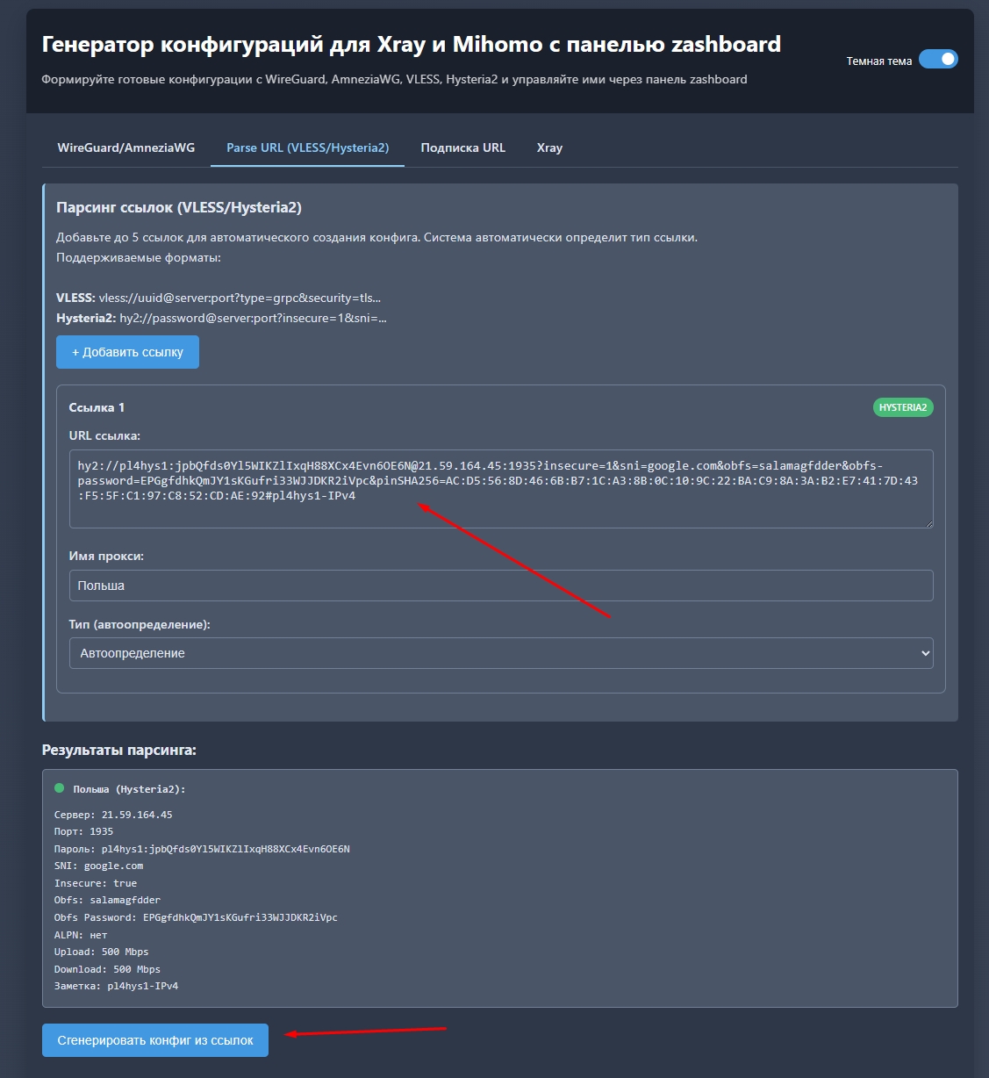Screen dimensions: 989x1078
Task: Click the Ссылка 1 card header
Action: pos(97,406)
